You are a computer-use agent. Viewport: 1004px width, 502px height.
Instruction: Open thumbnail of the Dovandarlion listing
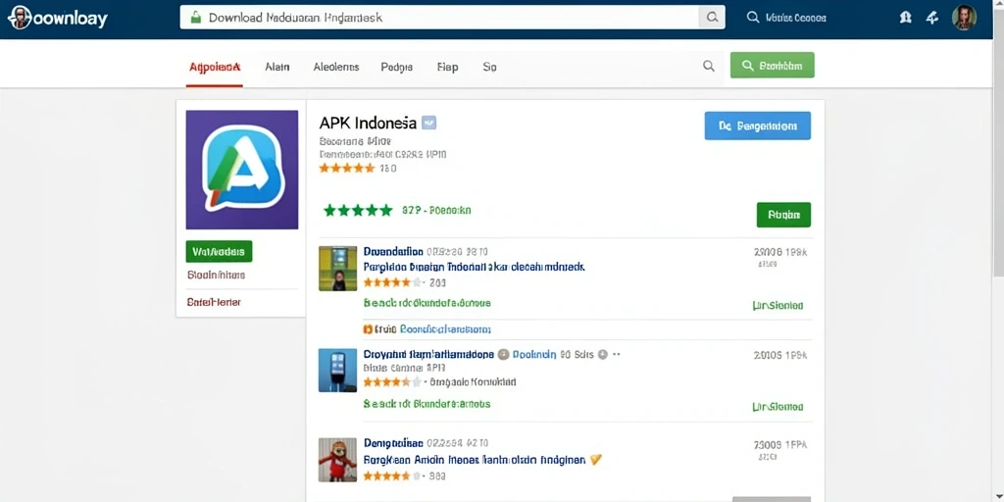click(337, 269)
